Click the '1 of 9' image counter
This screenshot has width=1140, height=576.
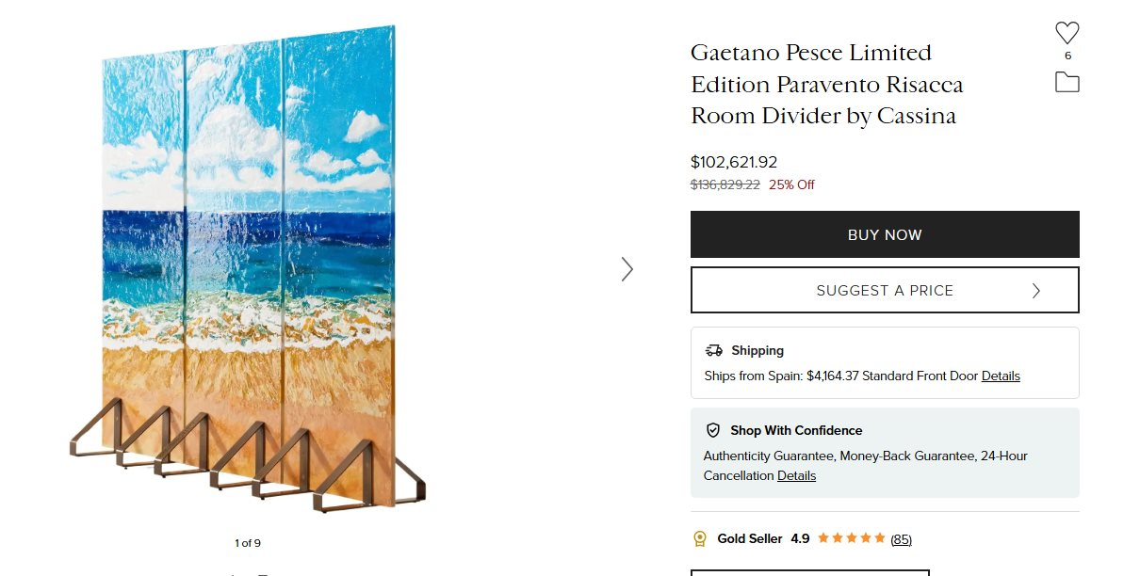248,543
